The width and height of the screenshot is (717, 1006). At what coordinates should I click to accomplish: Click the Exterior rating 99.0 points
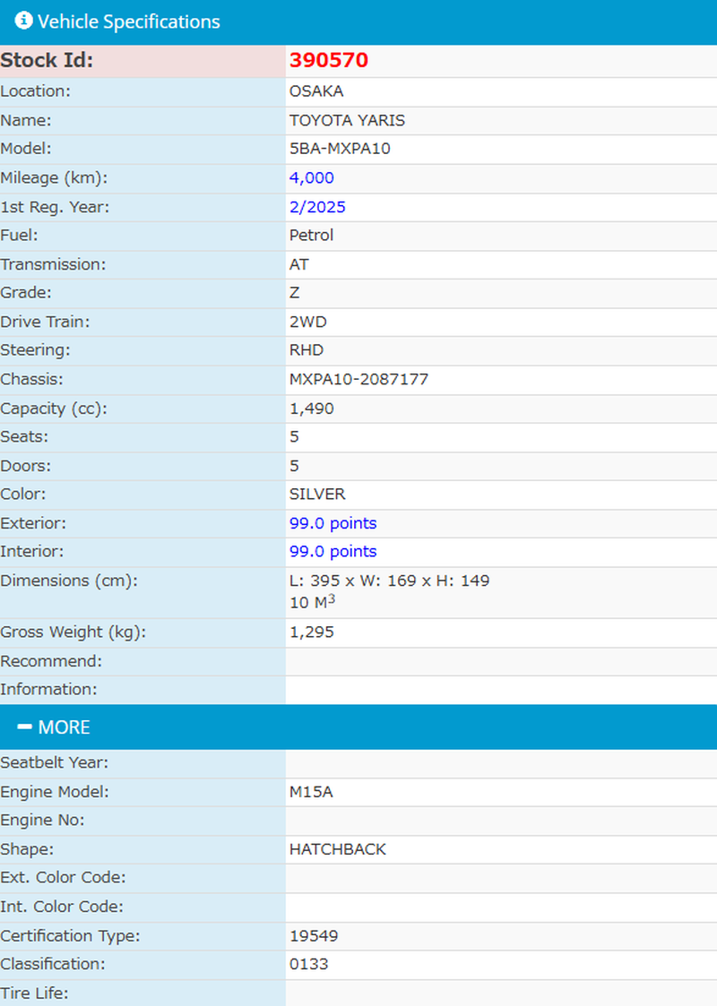(333, 523)
